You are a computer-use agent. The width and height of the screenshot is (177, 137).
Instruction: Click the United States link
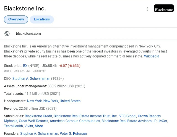coord(70,101)
